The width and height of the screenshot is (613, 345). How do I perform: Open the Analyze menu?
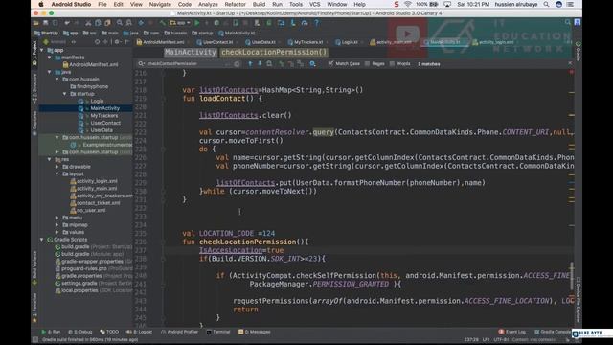[208, 4]
